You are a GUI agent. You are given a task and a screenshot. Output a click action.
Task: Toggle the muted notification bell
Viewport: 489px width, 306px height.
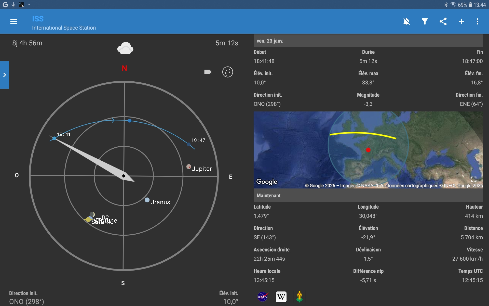406,22
